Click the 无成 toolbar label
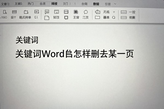The width and height of the screenshot is (164, 109). pos(106,12)
